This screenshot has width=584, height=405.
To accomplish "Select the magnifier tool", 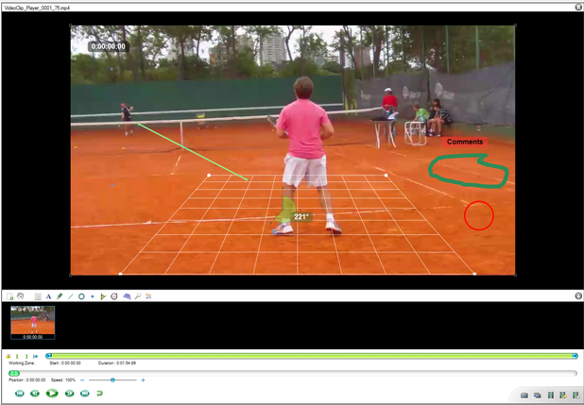I will pos(137,296).
